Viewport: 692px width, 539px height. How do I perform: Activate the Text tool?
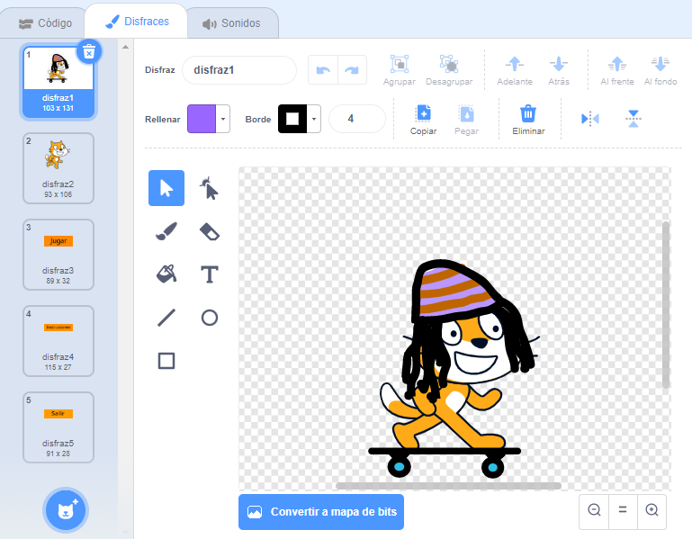209,274
